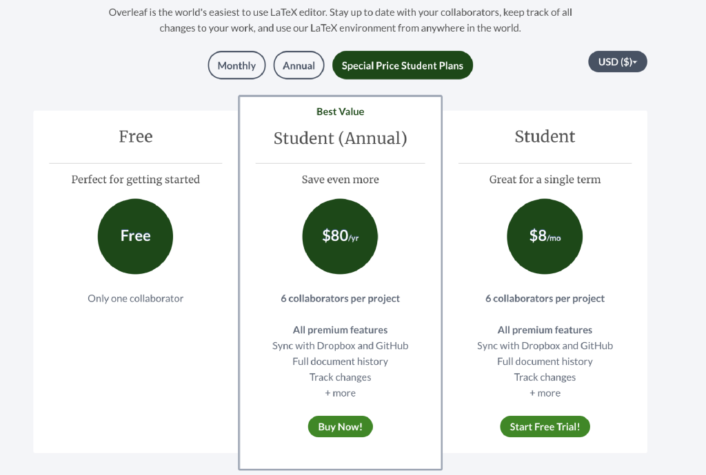Expand "+ more" under monthly Student plan
Viewport: 706px width, 475px height.
(x=545, y=393)
